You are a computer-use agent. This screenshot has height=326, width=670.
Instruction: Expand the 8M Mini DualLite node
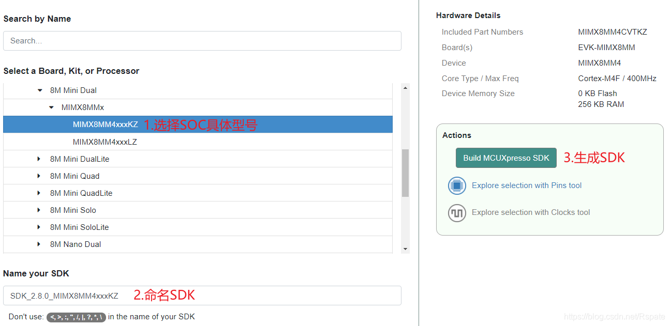(x=39, y=159)
